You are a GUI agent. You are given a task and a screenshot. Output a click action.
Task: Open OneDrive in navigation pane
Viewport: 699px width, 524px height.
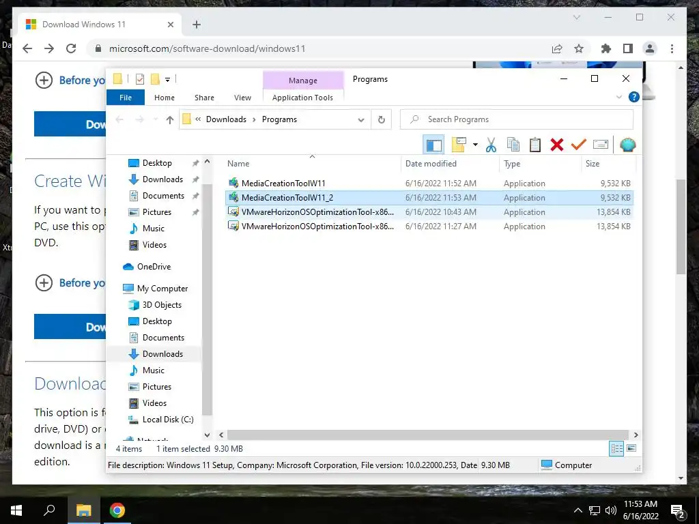coord(154,267)
